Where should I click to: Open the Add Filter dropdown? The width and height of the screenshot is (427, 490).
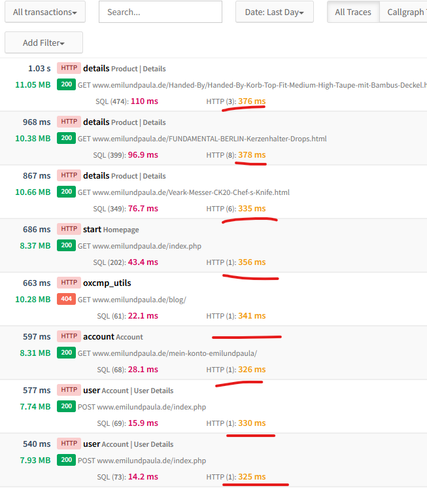44,43
